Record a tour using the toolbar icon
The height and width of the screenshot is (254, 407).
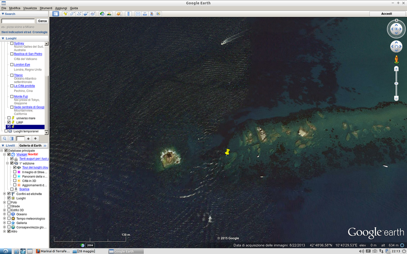point(93,14)
